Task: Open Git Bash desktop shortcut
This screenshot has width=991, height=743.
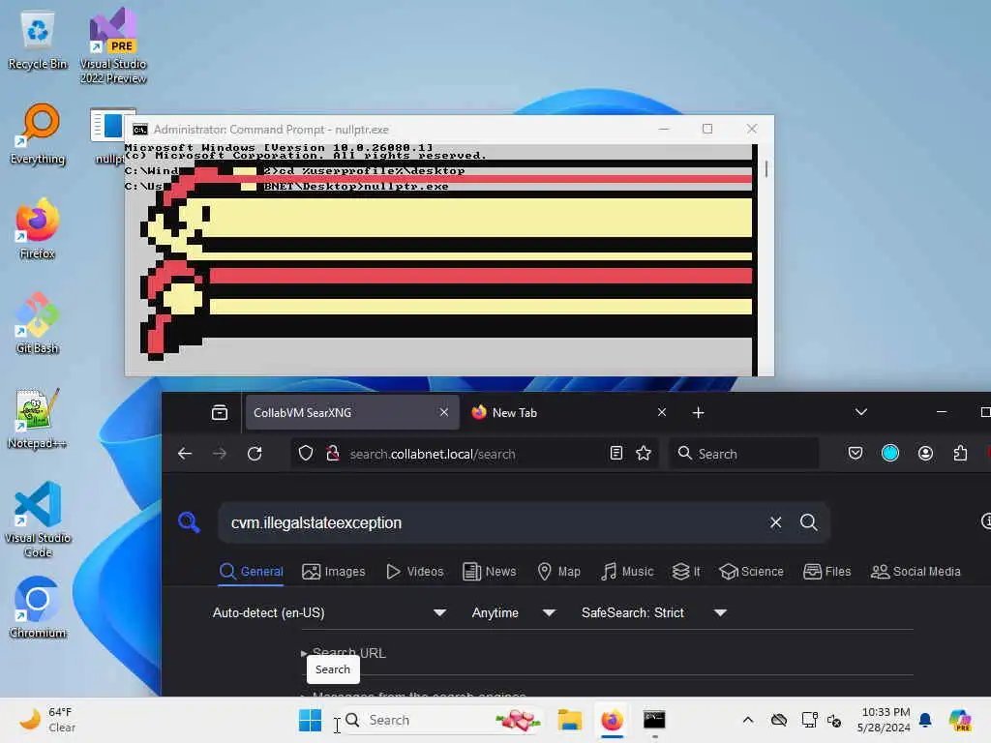Action: [x=38, y=323]
